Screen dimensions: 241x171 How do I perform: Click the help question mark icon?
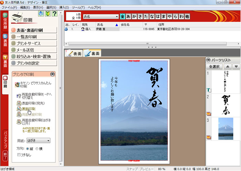point(54,14)
